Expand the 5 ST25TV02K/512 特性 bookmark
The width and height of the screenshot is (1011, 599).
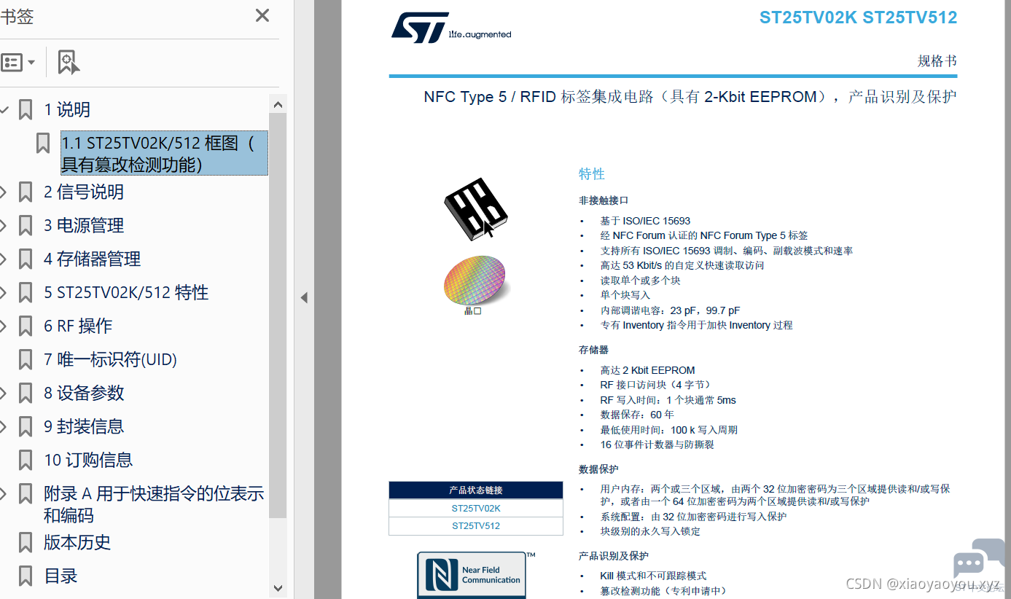(x=4, y=293)
